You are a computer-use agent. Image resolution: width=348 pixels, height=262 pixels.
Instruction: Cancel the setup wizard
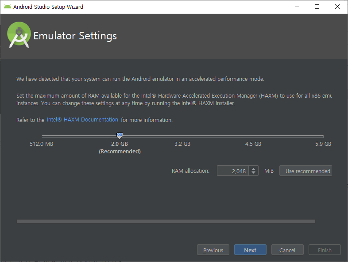tap(287, 250)
